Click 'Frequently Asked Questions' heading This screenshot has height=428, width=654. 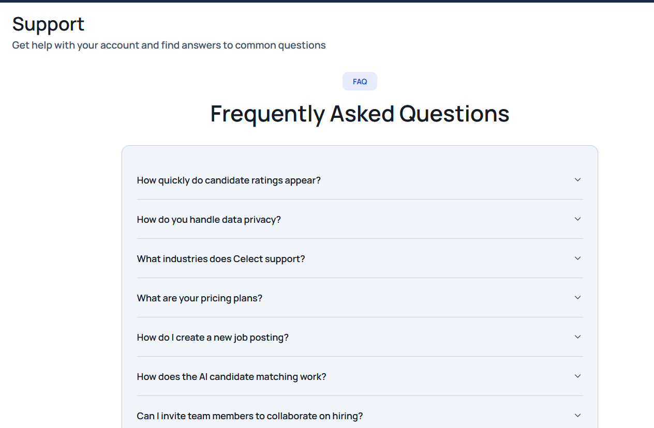click(x=360, y=114)
